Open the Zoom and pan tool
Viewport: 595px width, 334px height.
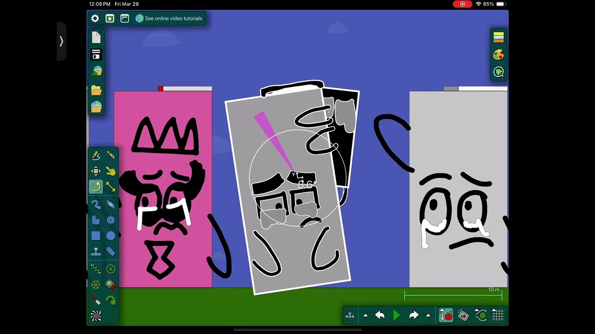tap(499, 72)
